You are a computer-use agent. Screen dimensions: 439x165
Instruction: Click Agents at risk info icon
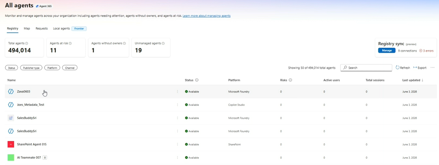(70, 43)
